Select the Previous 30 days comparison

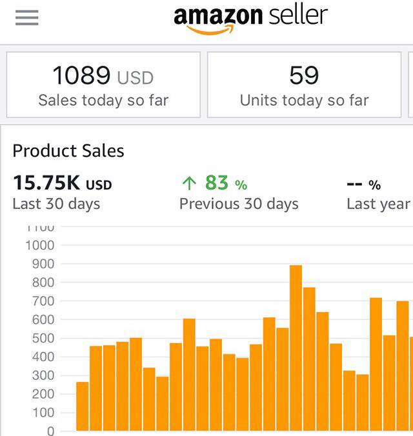[239, 204]
